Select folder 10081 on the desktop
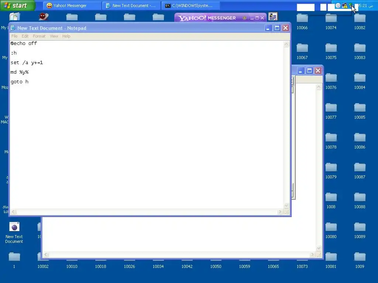Image resolution: width=378 pixels, height=283 pixels. [331, 261]
